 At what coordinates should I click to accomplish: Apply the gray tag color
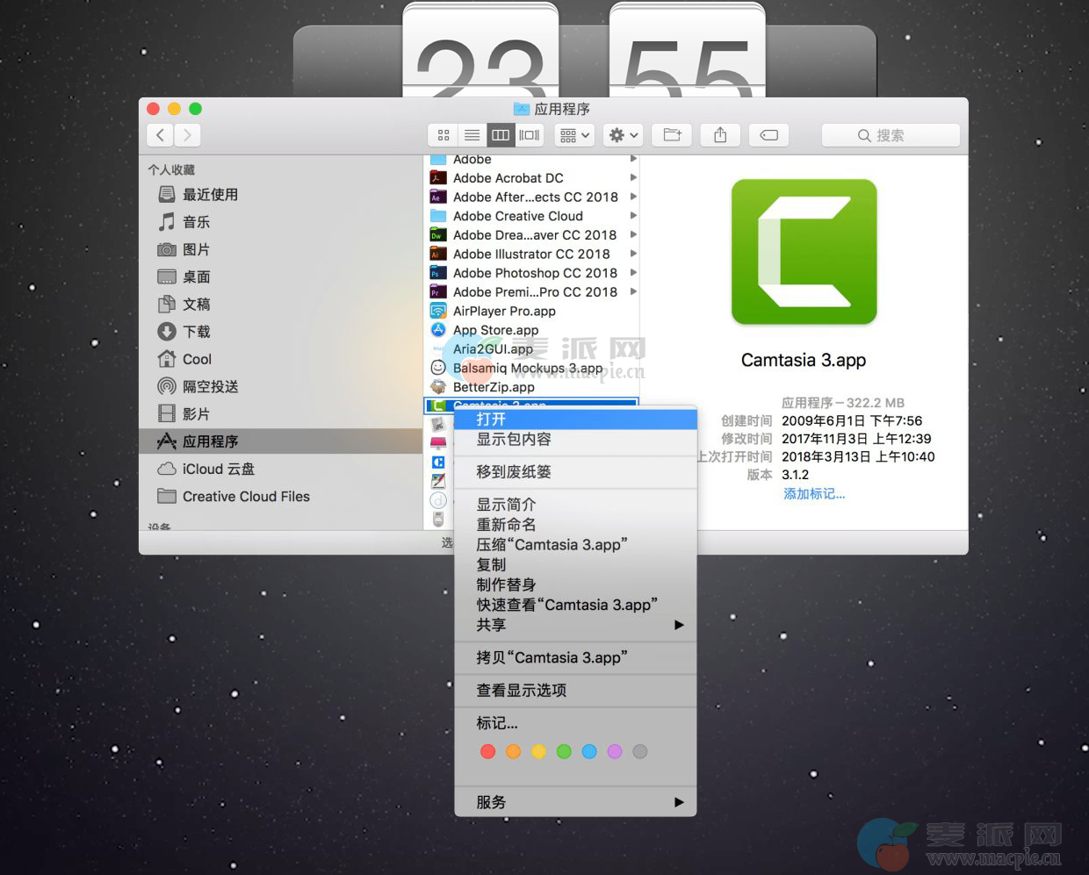[x=640, y=751]
